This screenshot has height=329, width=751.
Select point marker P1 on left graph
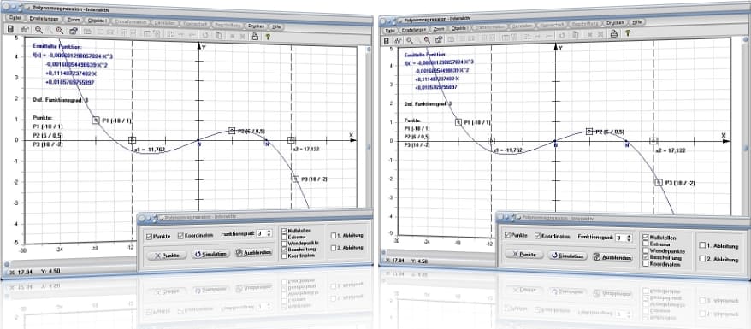click(96, 120)
